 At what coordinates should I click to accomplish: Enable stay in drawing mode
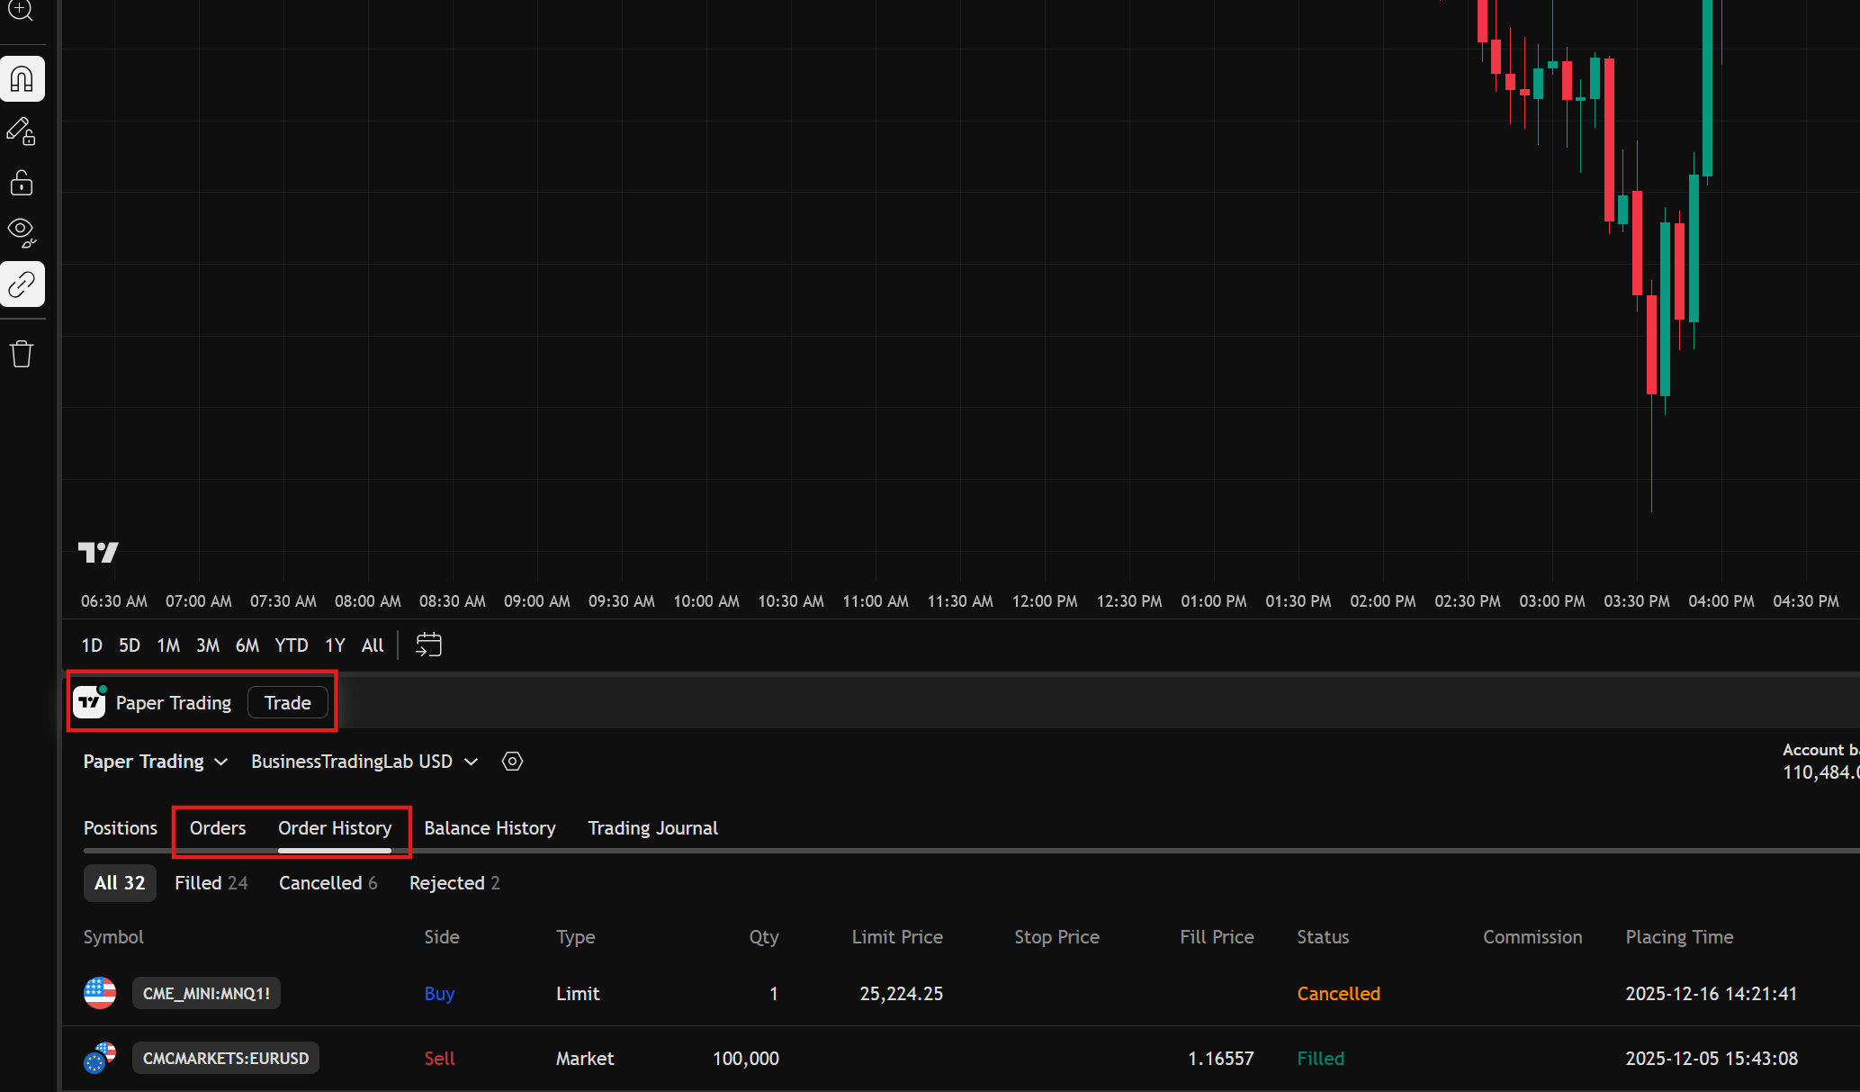click(20, 131)
